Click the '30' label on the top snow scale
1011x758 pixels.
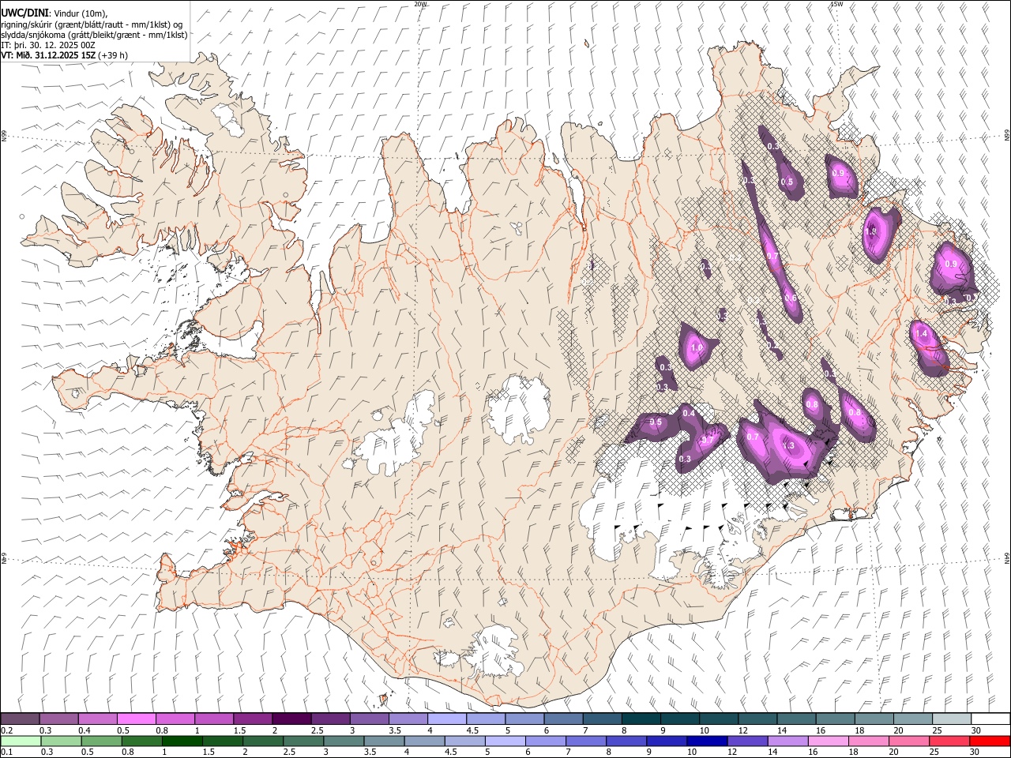click(x=976, y=730)
